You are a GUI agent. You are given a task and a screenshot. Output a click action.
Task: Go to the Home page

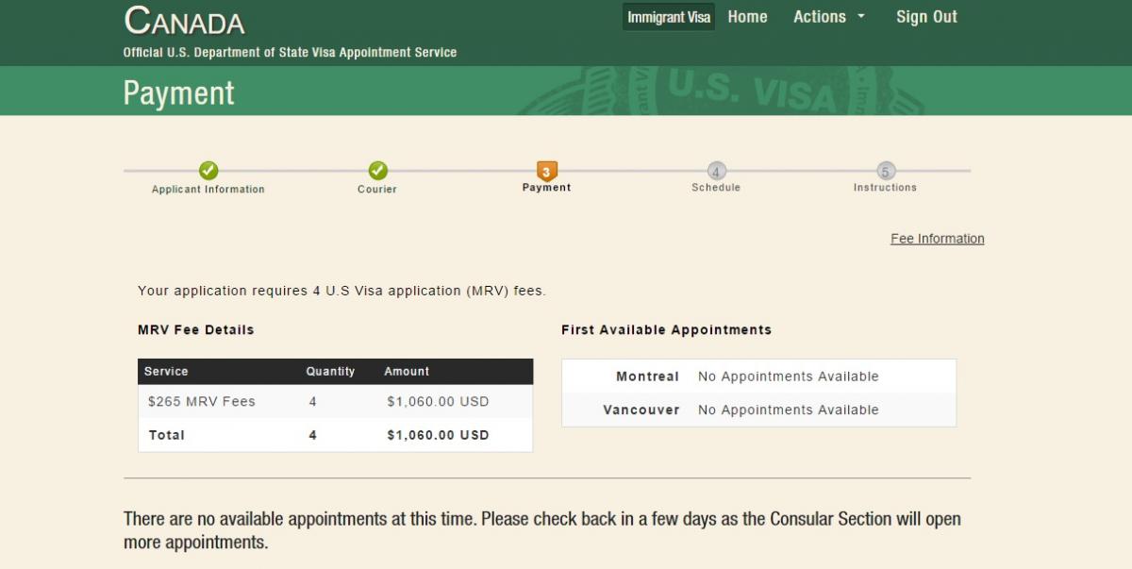click(747, 17)
